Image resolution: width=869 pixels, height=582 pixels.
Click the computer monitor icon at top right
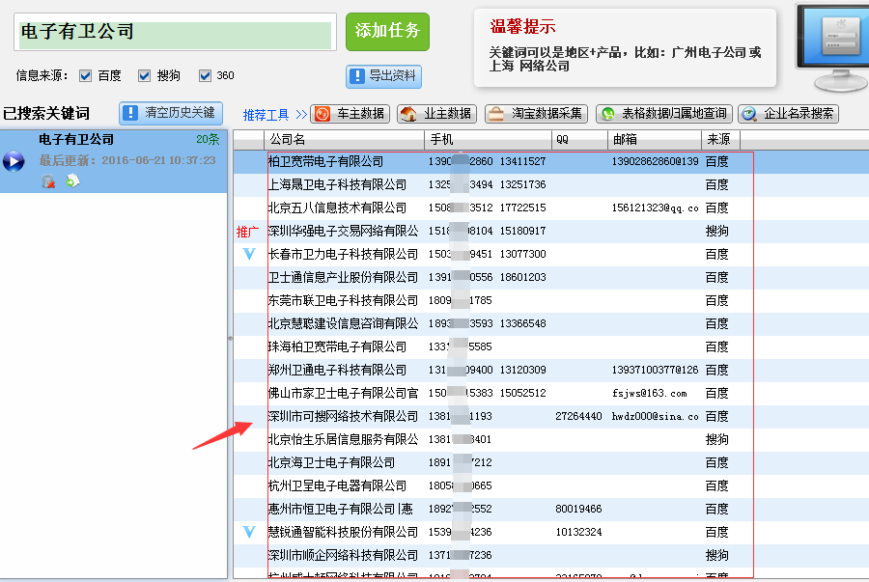(831, 46)
